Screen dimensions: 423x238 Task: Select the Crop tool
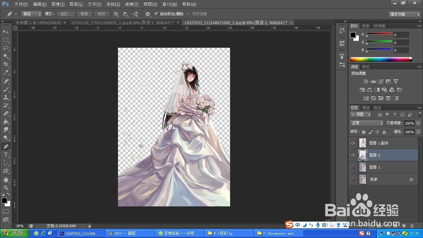[5, 64]
